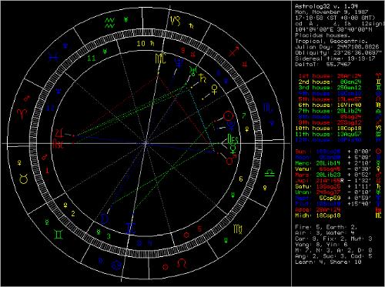385x287 pixels.
Task: Select the red Sun circle glyph in the wheel
Action: point(228,116)
